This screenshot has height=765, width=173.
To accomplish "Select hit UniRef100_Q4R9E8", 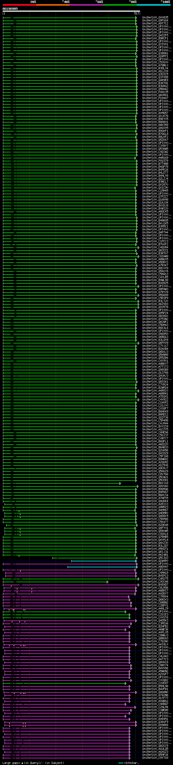I will 155,80.
